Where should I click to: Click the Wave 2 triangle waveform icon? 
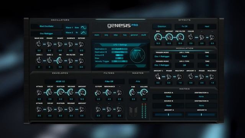83,33
